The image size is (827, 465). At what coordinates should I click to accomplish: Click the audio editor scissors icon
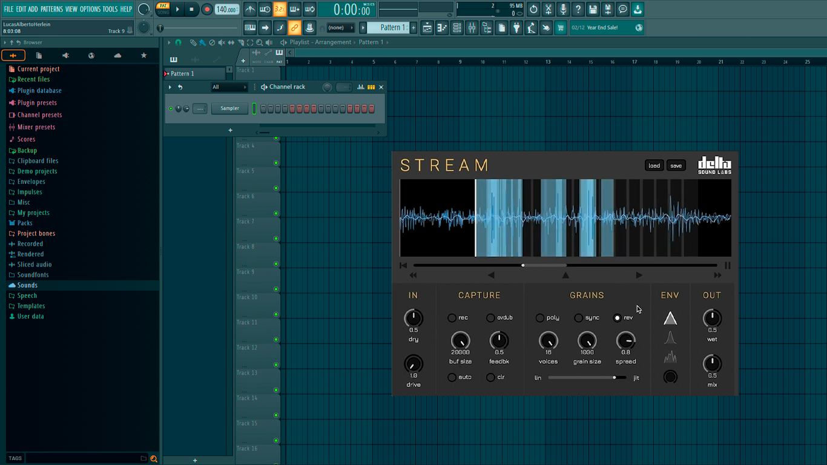click(x=549, y=9)
